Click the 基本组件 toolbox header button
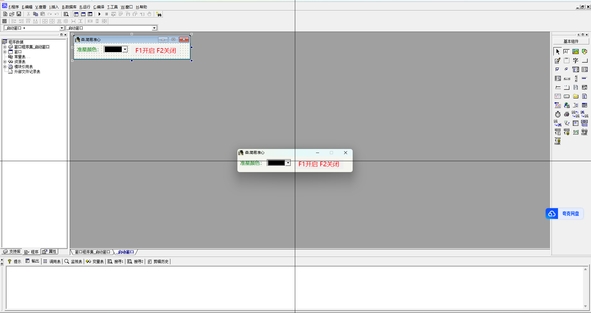The height and width of the screenshot is (313, 591). coord(571,41)
